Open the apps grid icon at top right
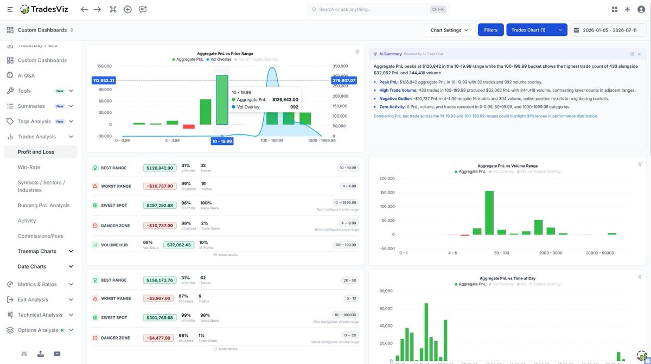 [x=615, y=9]
